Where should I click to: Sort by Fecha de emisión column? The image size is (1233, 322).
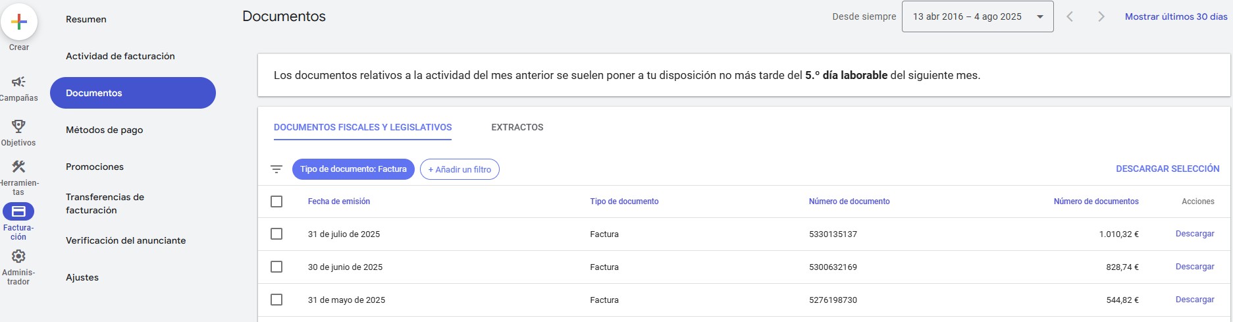click(339, 201)
